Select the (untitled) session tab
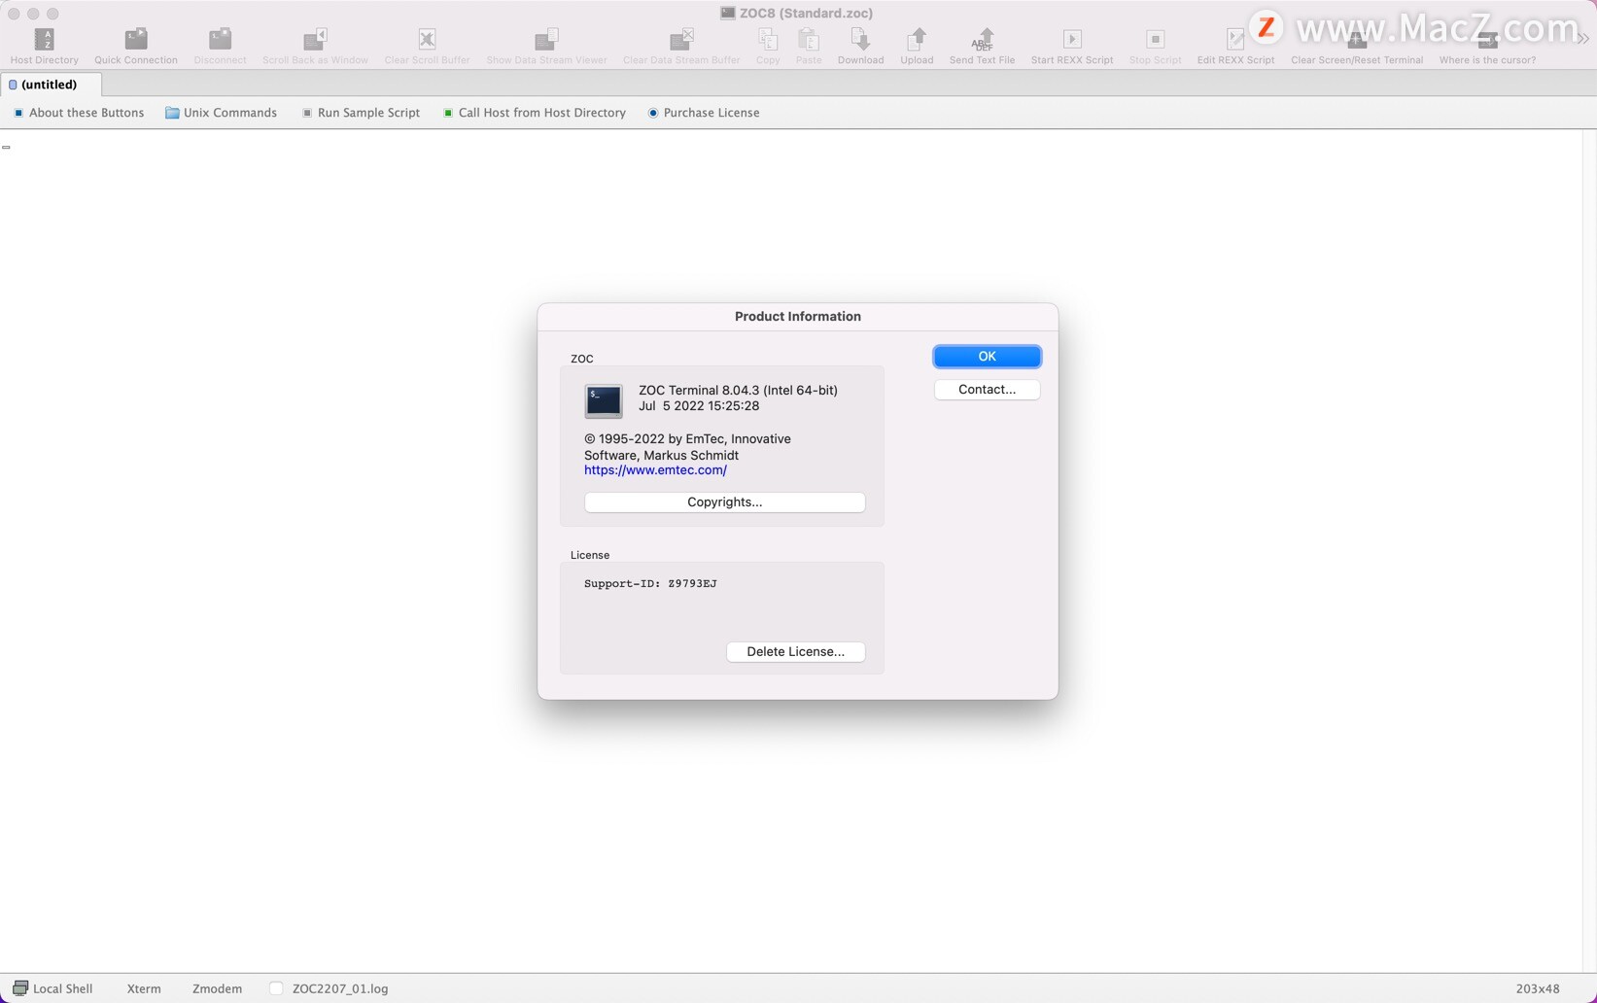The height and width of the screenshot is (1003, 1597). 51,85
